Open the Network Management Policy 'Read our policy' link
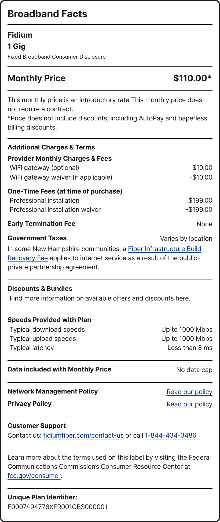This screenshot has width=220, height=522. click(189, 392)
